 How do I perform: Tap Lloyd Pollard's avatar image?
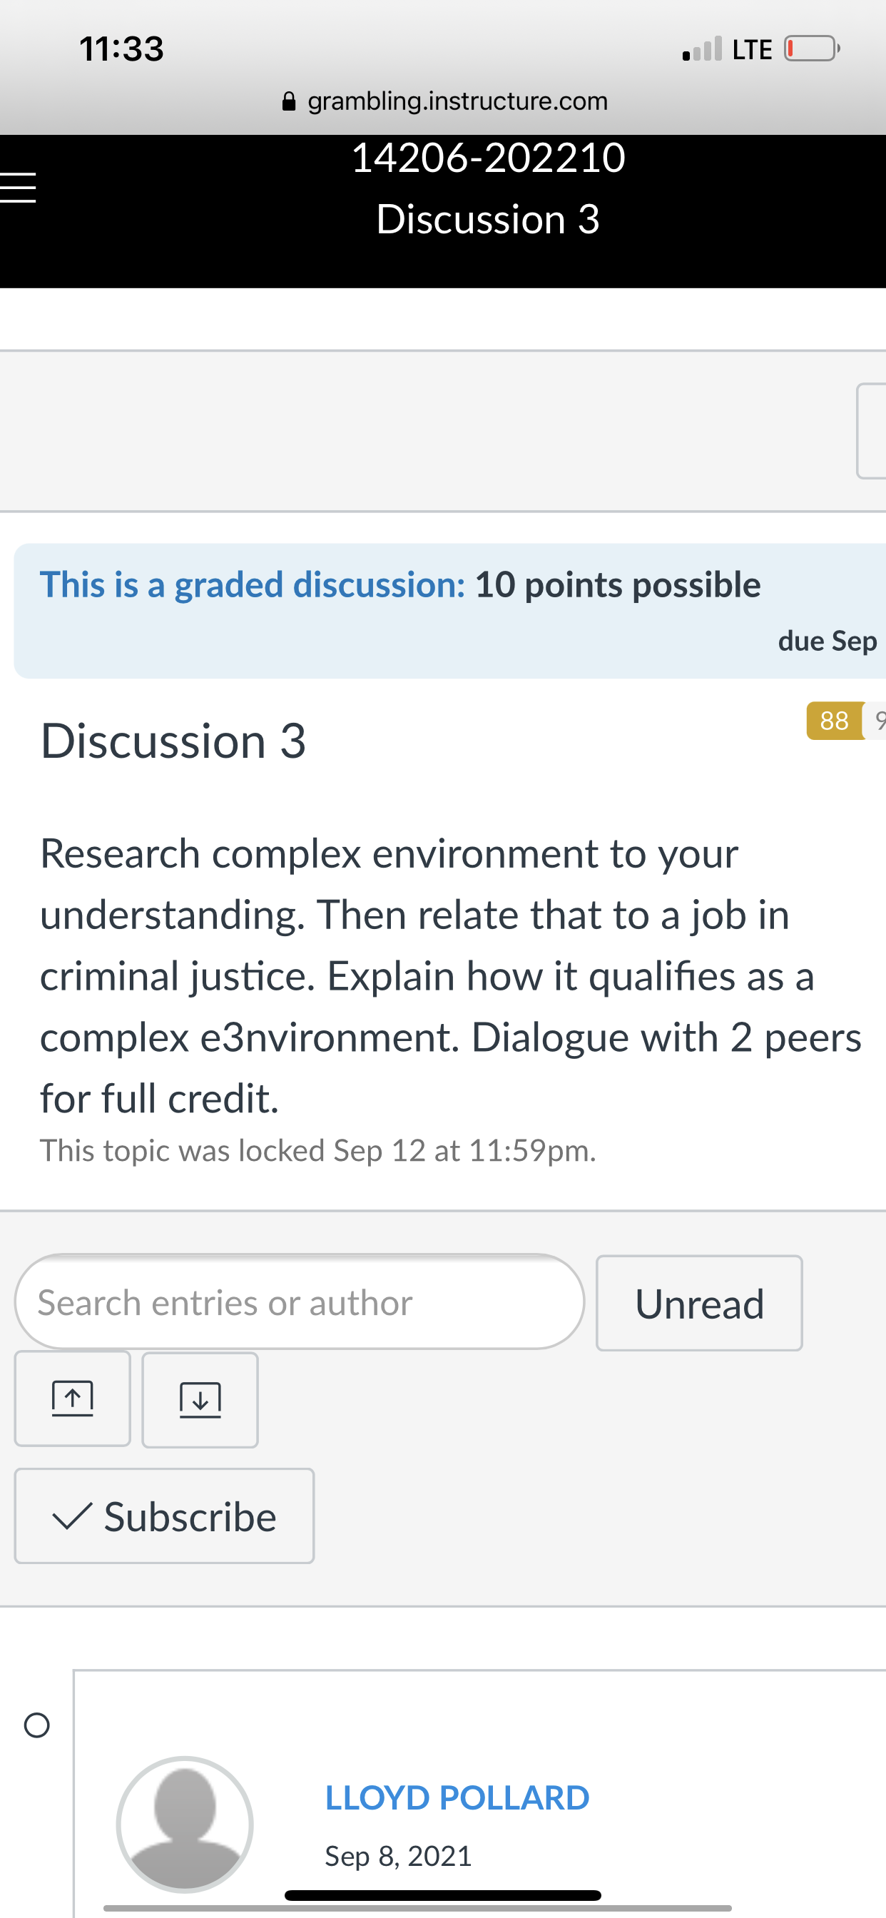185,1825
